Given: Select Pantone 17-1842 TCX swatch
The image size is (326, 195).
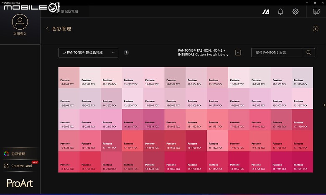Looking at the screenshot, I should [x=217, y=162].
